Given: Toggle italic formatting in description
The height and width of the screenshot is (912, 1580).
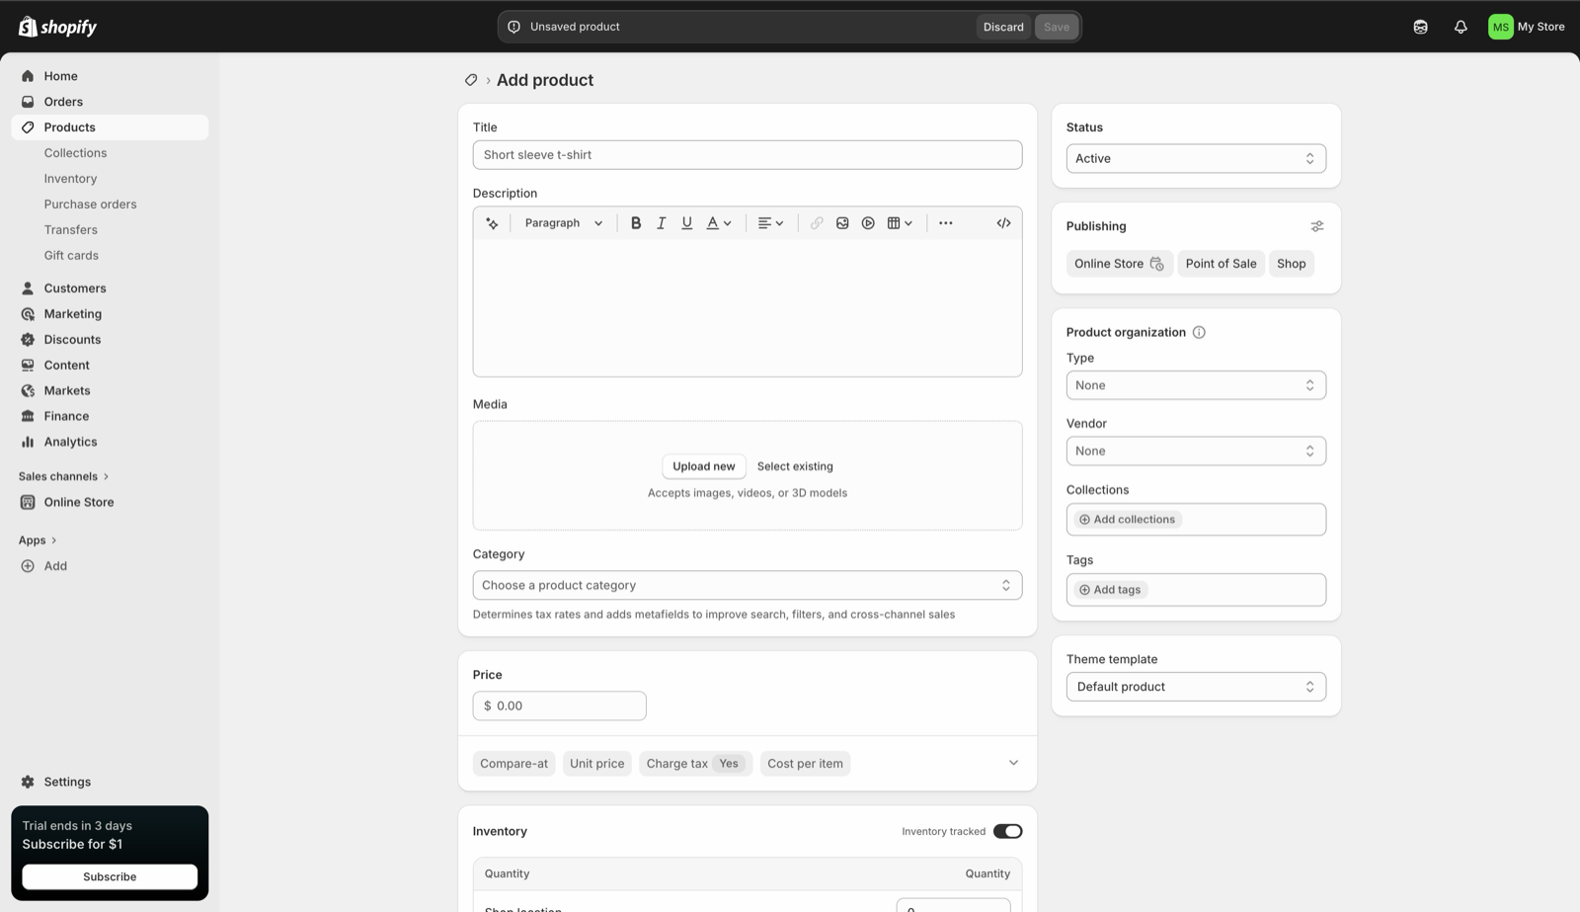Looking at the screenshot, I should click(x=662, y=223).
